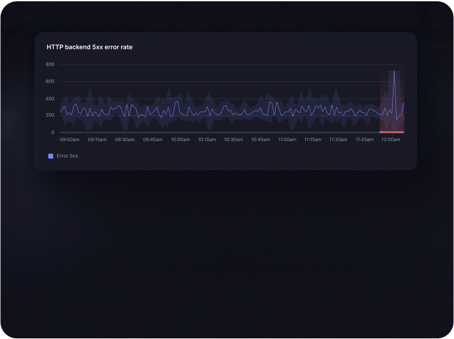Click the 10:00am time axis label
The height and width of the screenshot is (339, 454).
pyautogui.click(x=180, y=139)
